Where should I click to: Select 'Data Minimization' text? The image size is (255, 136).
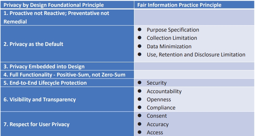coord(169,47)
